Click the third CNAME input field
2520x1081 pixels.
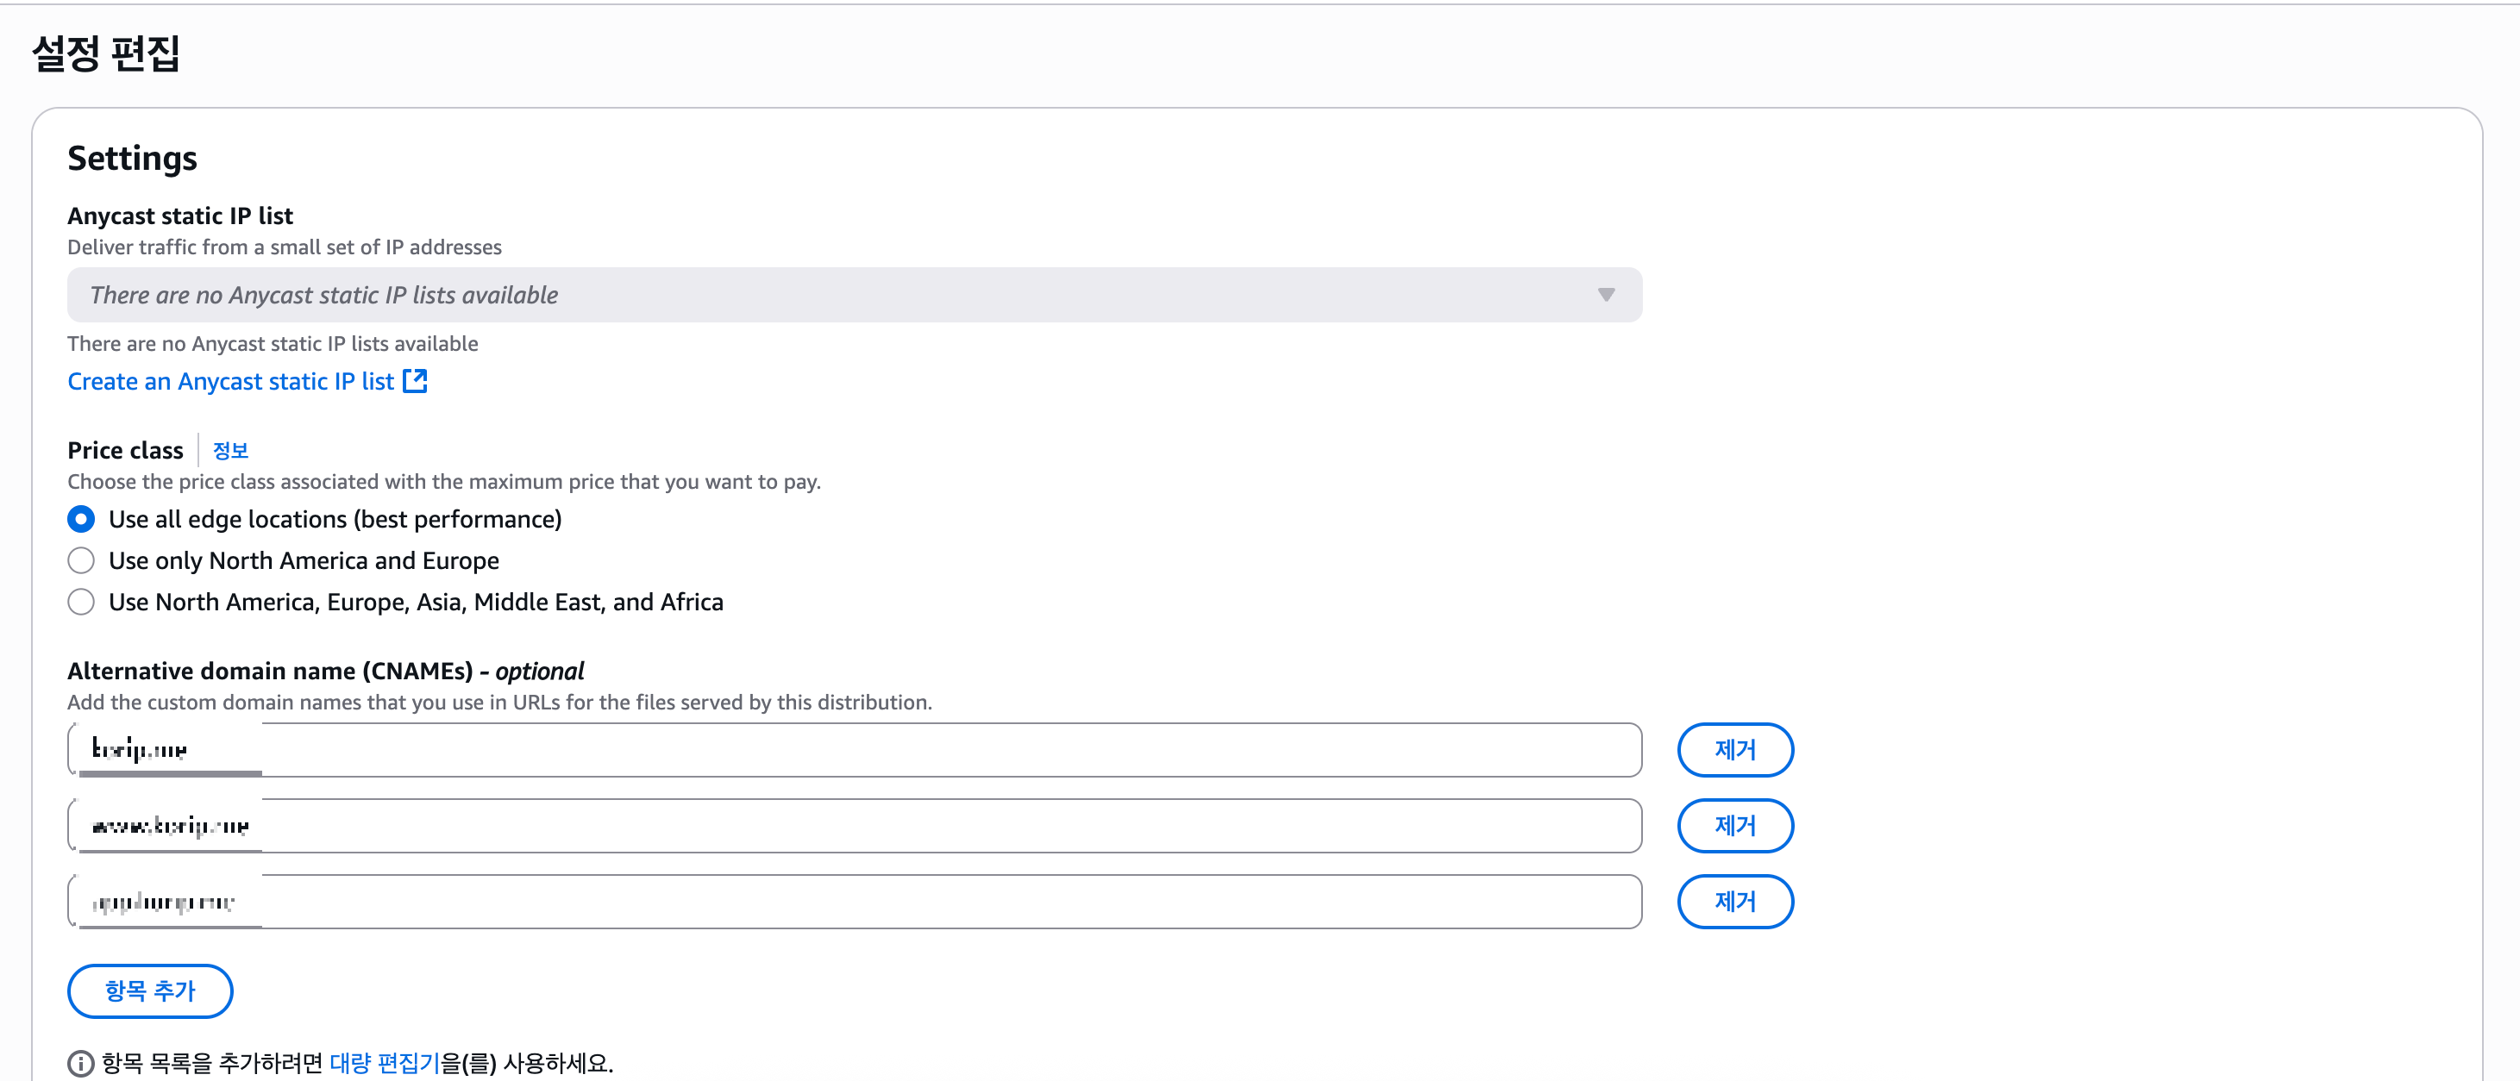pyautogui.click(x=853, y=901)
